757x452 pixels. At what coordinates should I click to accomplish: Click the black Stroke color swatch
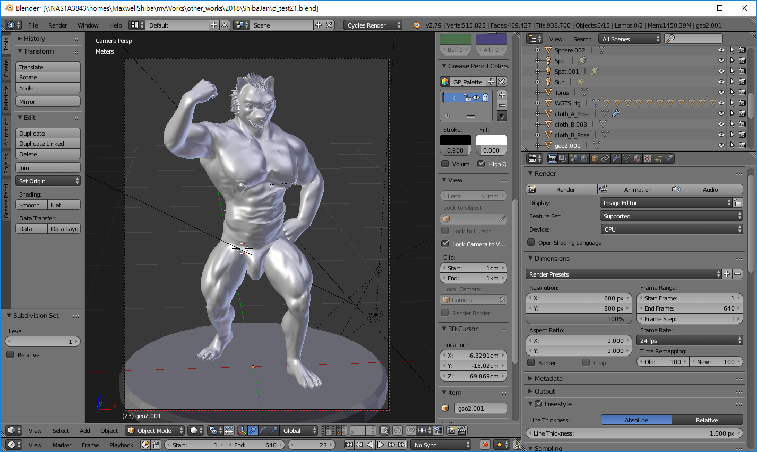click(x=455, y=140)
